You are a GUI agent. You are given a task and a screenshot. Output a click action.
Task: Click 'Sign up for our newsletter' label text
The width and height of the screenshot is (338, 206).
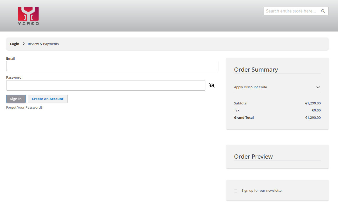pyautogui.click(x=262, y=191)
